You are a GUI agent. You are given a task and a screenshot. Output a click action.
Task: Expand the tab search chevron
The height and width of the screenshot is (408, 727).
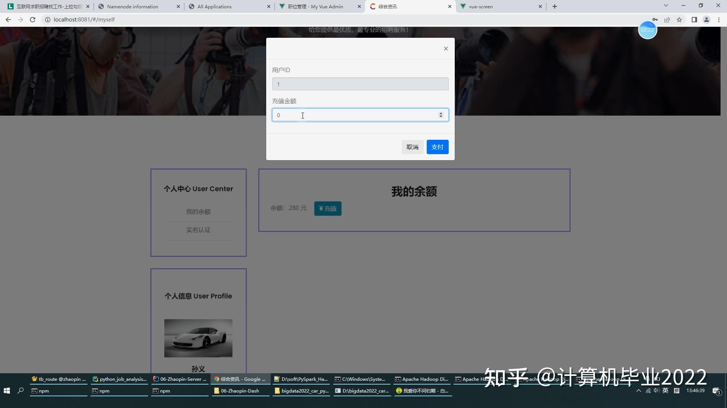point(666,6)
